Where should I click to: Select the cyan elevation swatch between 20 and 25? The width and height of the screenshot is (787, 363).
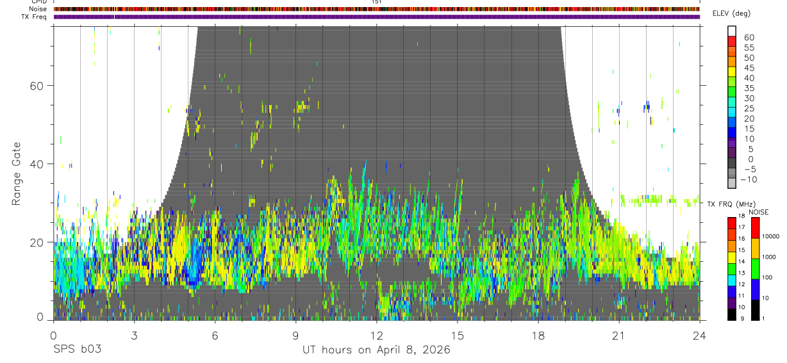click(x=732, y=113)
